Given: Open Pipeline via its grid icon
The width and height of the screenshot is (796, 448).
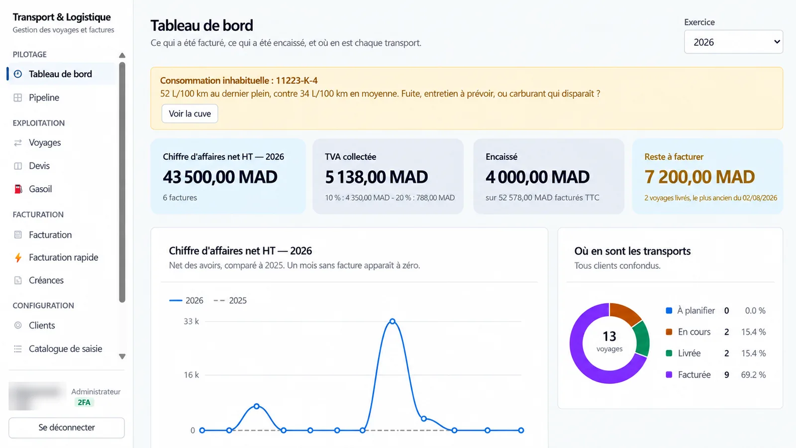Looking at the screenshot, I should 18,98.
